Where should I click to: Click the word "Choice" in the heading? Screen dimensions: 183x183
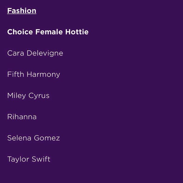[20, 32]
